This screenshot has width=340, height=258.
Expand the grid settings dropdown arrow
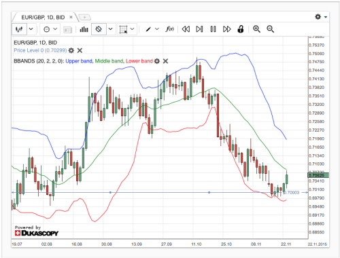[x=133, y=29]
